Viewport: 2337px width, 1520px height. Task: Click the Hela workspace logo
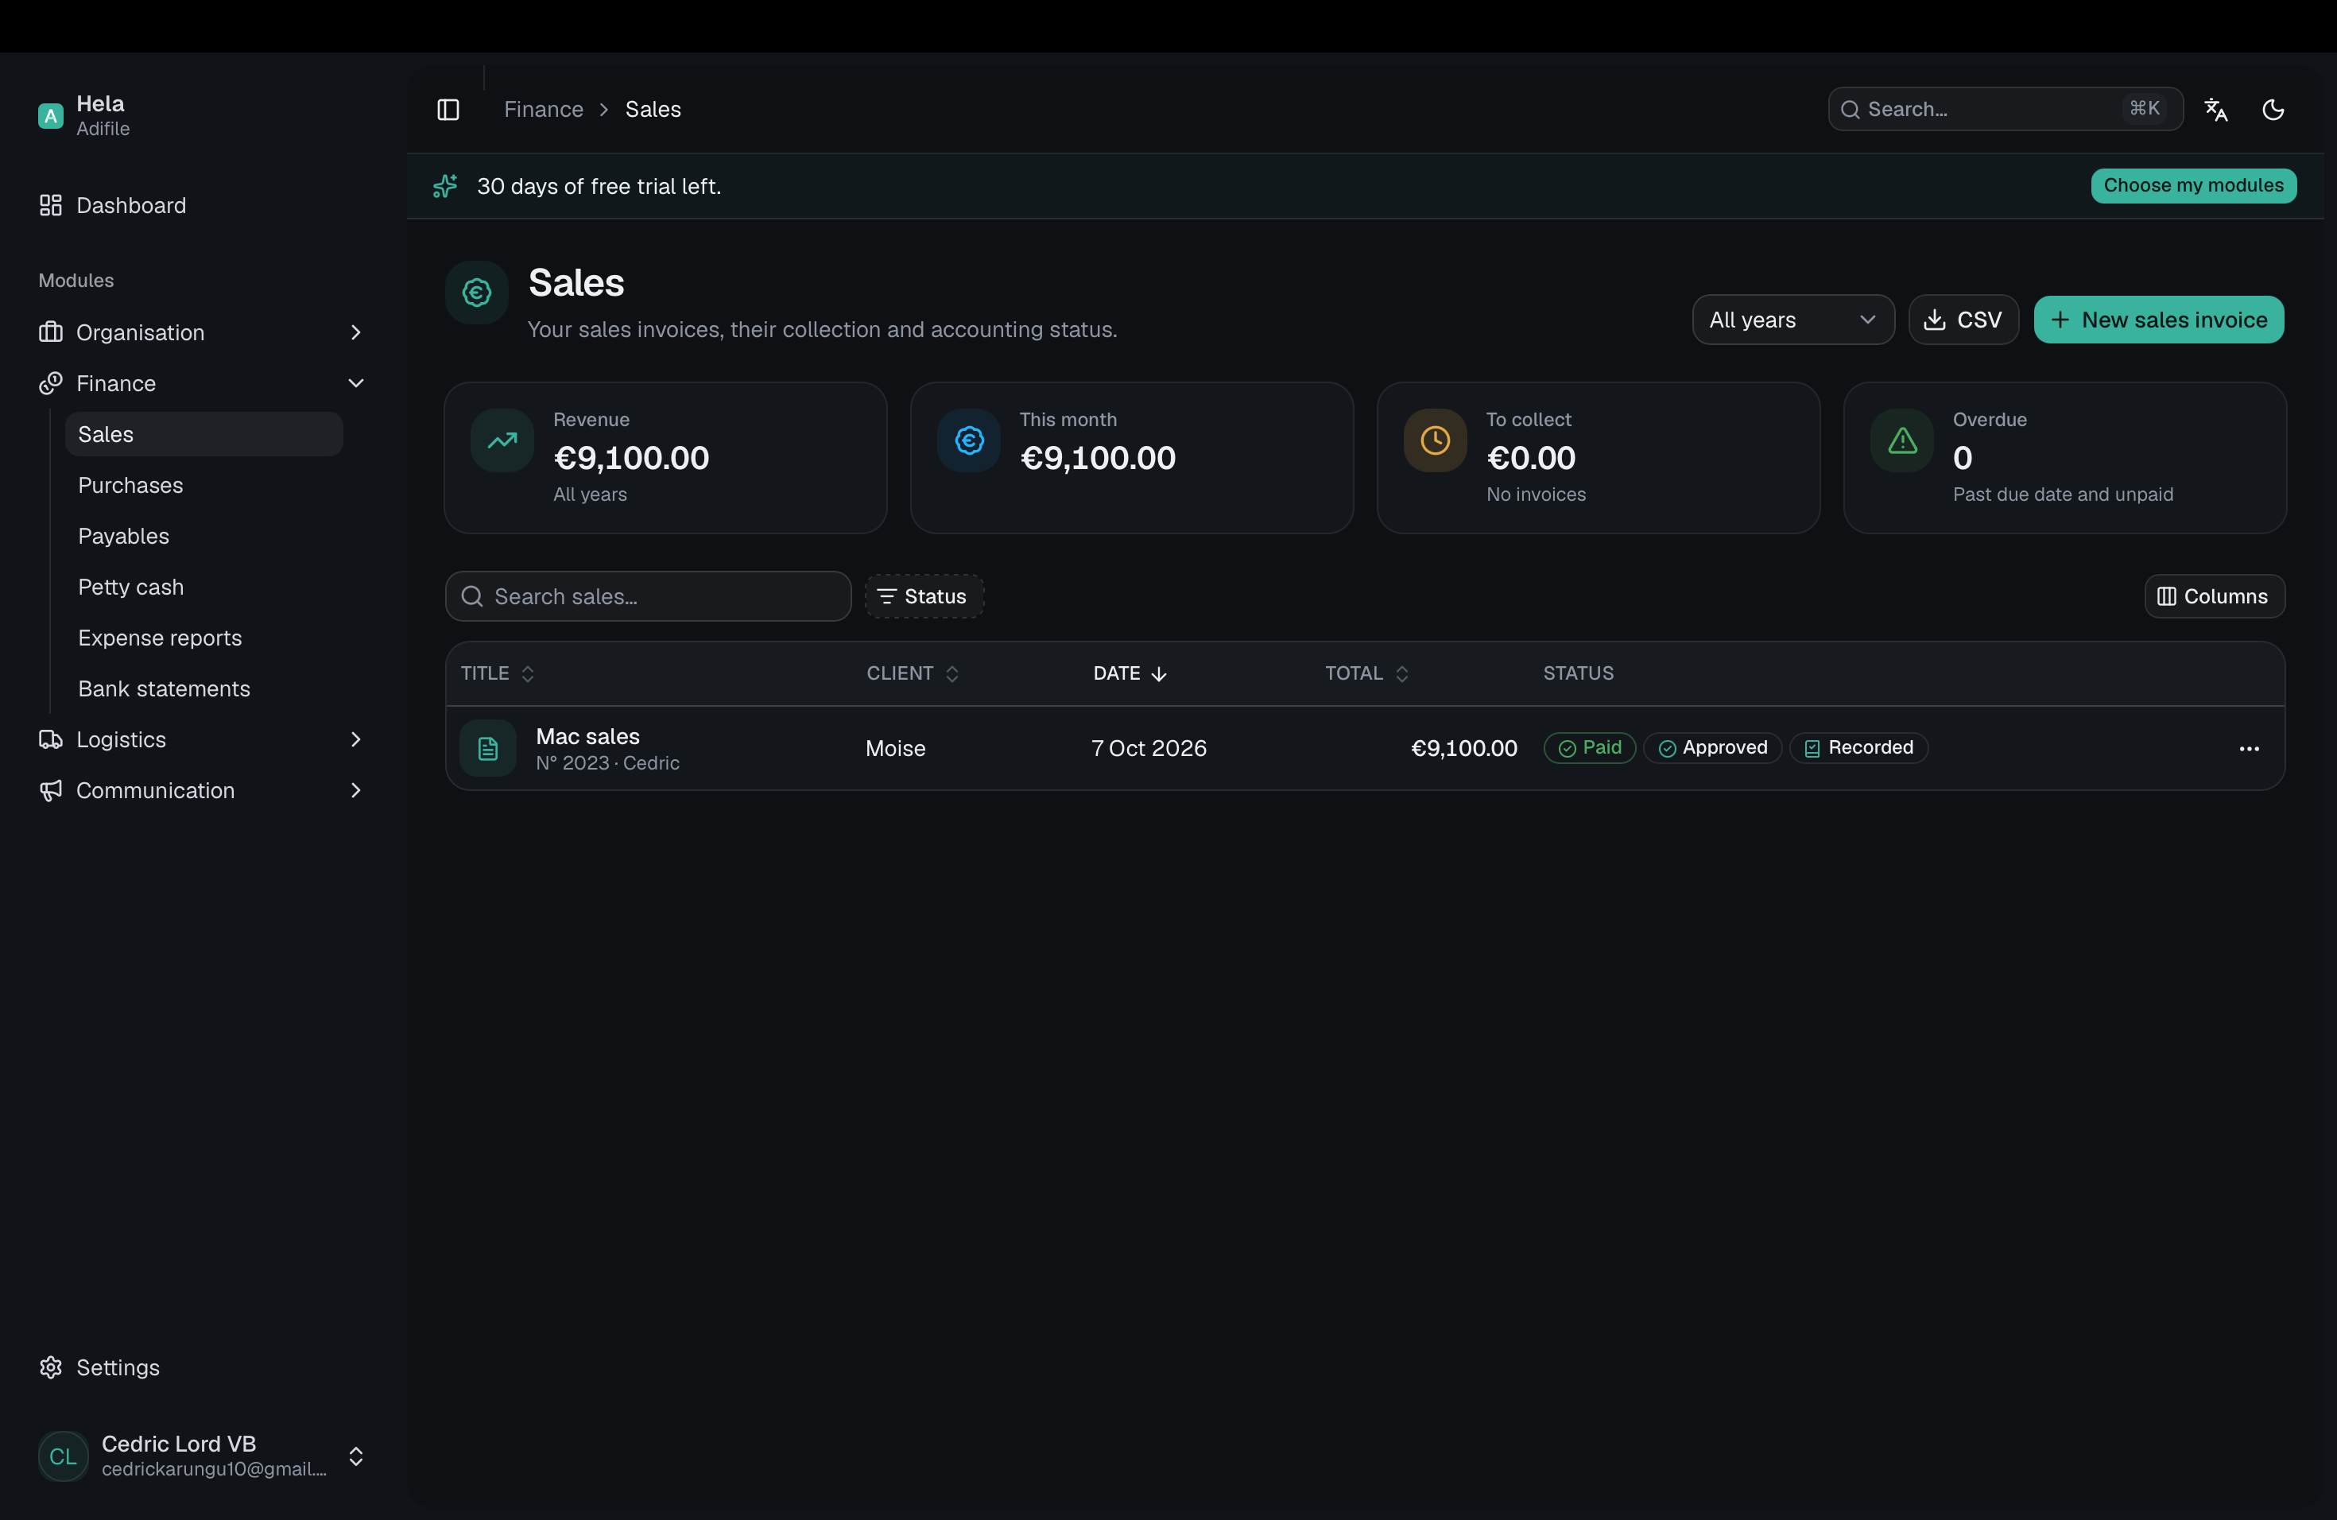(50, 116)
